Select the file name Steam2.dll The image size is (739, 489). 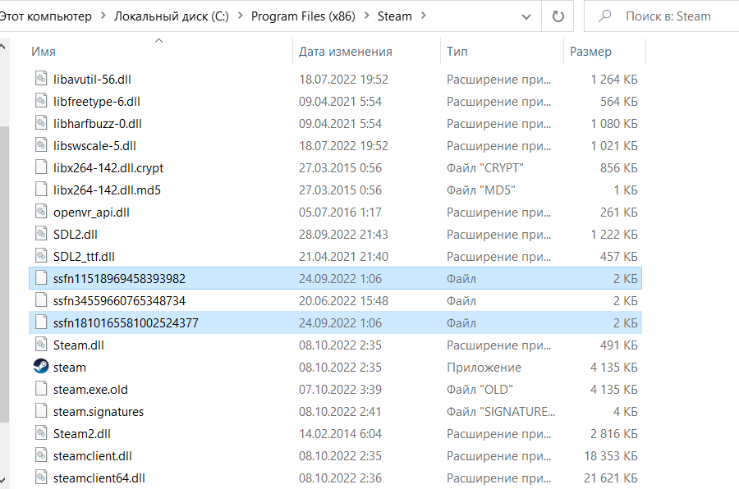click(81, 433)
